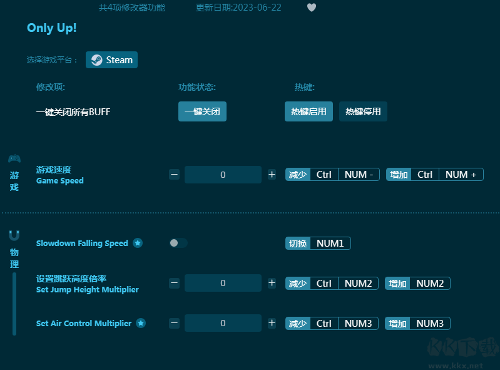Click the Jump Height Multiplier value field

tap(223, 283)
